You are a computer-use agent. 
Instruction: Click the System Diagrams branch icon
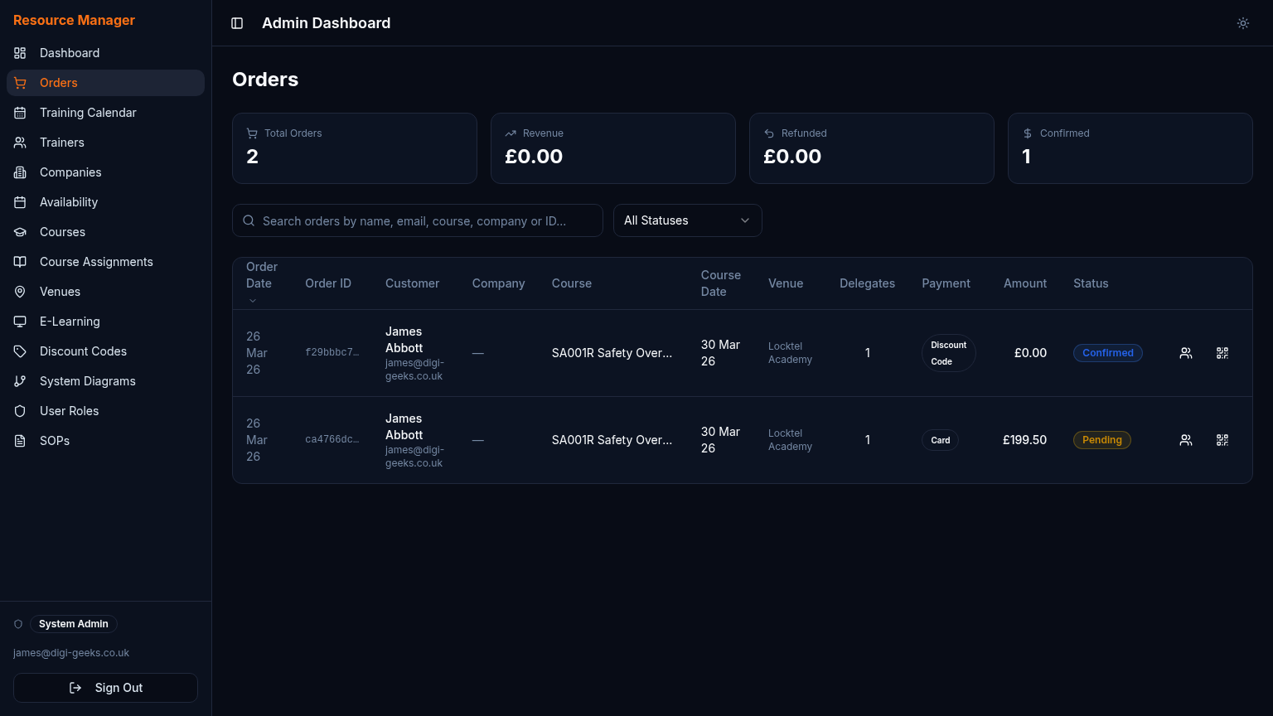pyautogui.click(x=20, y=381)
